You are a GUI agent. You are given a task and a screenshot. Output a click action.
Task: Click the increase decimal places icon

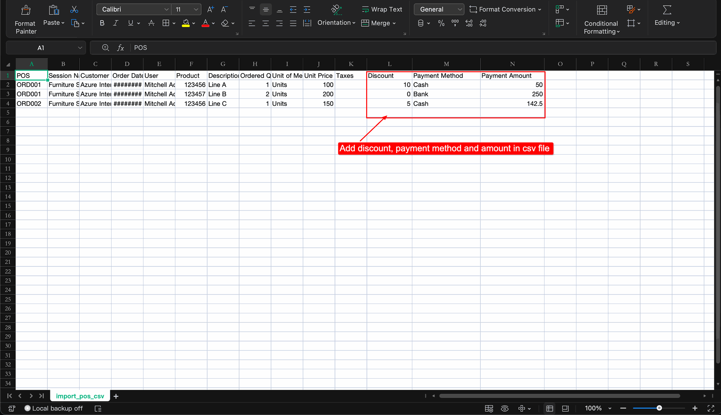469,23
